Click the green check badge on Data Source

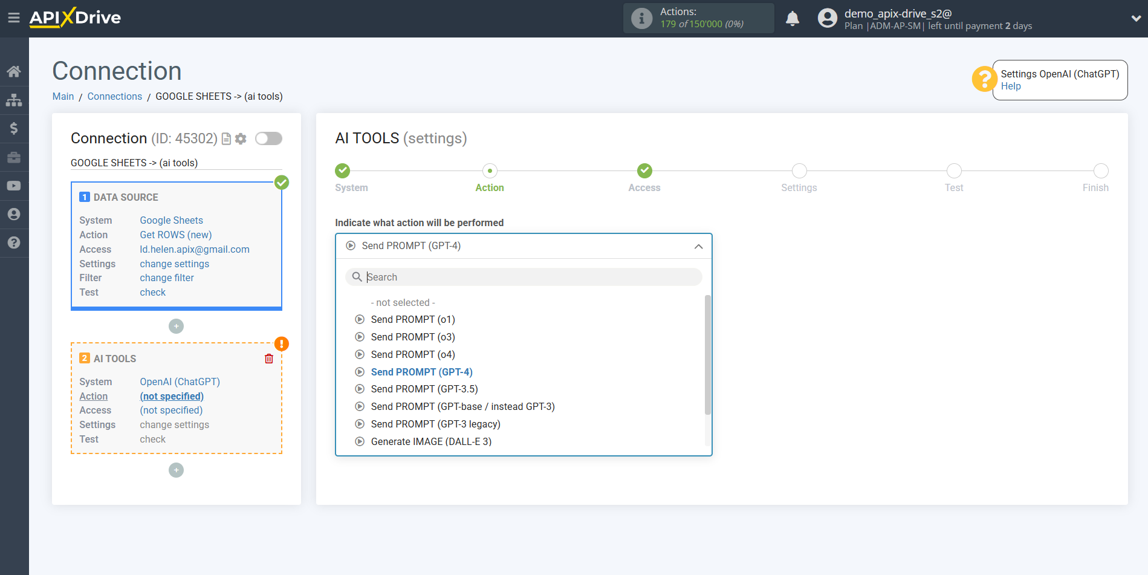tap(282, 183)
